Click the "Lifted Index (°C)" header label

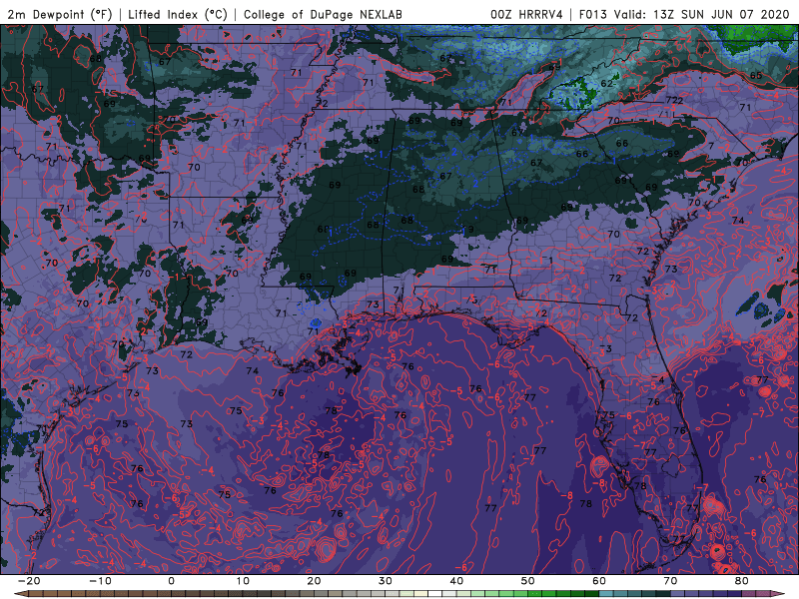(x=177, y=15)
